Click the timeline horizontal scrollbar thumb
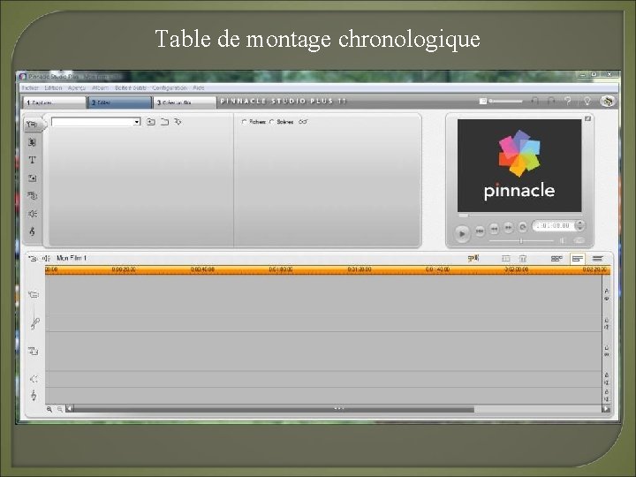The width and height of the screenshot is (636, 477). click(x=273, y=409)
